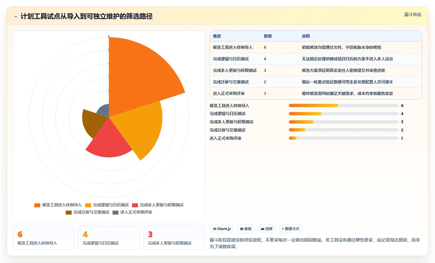Viewport: 435px width, 263px height.
Task: Open stat card showing 6 候选工具进入样例导入
Action: [44, 238]
